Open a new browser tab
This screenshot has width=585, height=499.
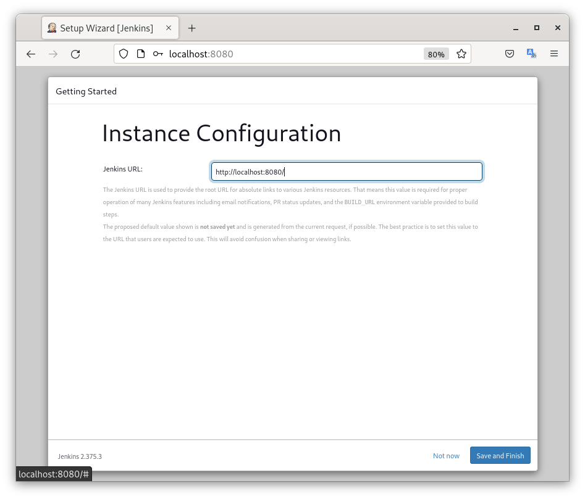(x=192, y=28)
